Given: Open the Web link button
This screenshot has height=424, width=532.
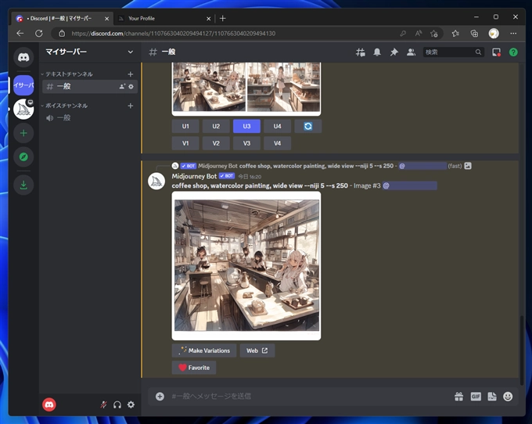Looking at the screenshot, I should click(x=257, y=350).
